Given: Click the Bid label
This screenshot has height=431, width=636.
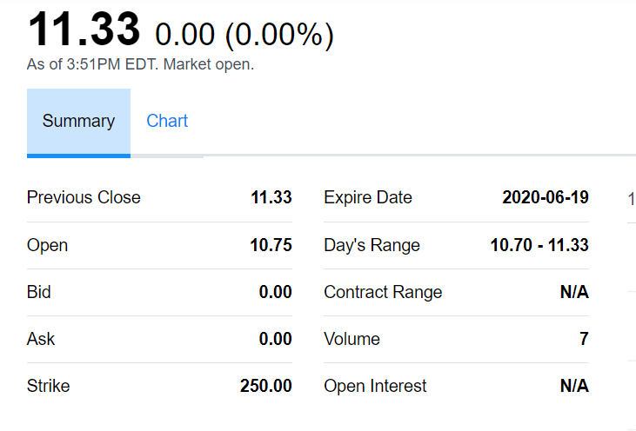Looking at the screenshot, I should [x=39, y=292].
